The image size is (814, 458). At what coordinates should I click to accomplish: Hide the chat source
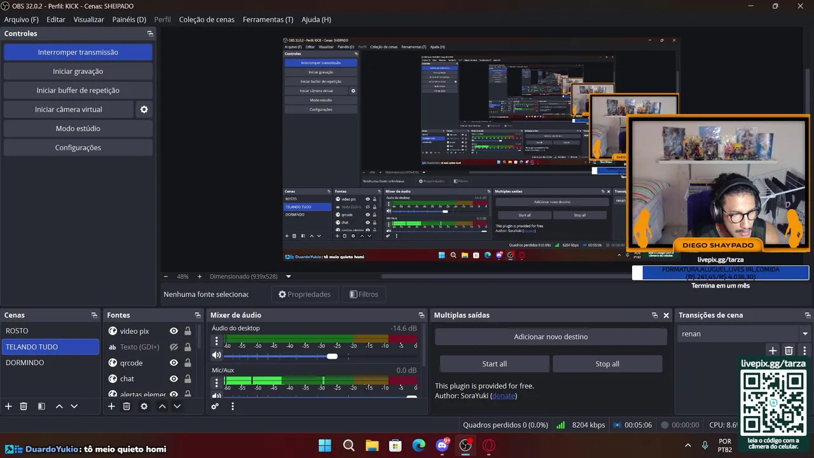coord(174,378)
